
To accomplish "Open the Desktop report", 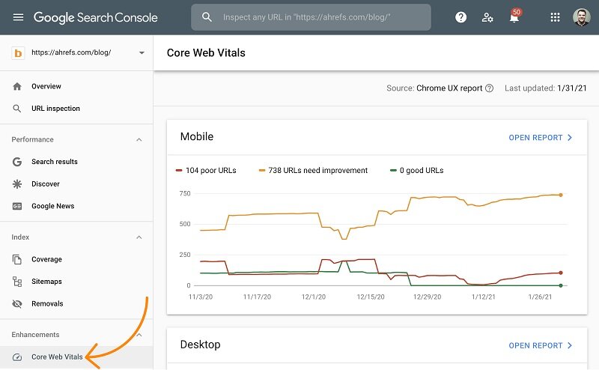I will point(535,345).
